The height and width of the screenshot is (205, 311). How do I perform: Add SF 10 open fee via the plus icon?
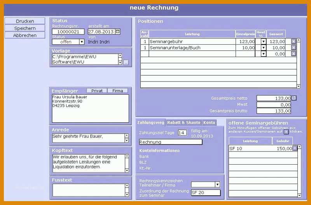click(295, 148)
